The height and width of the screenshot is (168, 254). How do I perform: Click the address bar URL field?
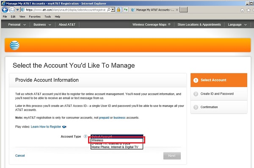pos(66,10)
